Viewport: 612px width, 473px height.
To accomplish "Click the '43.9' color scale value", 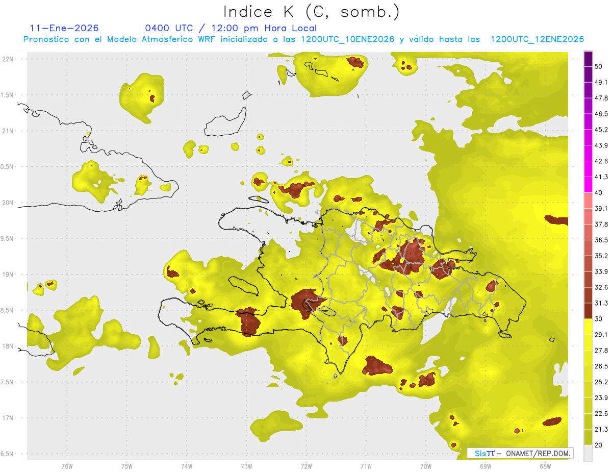I will (x=601, y=145).
